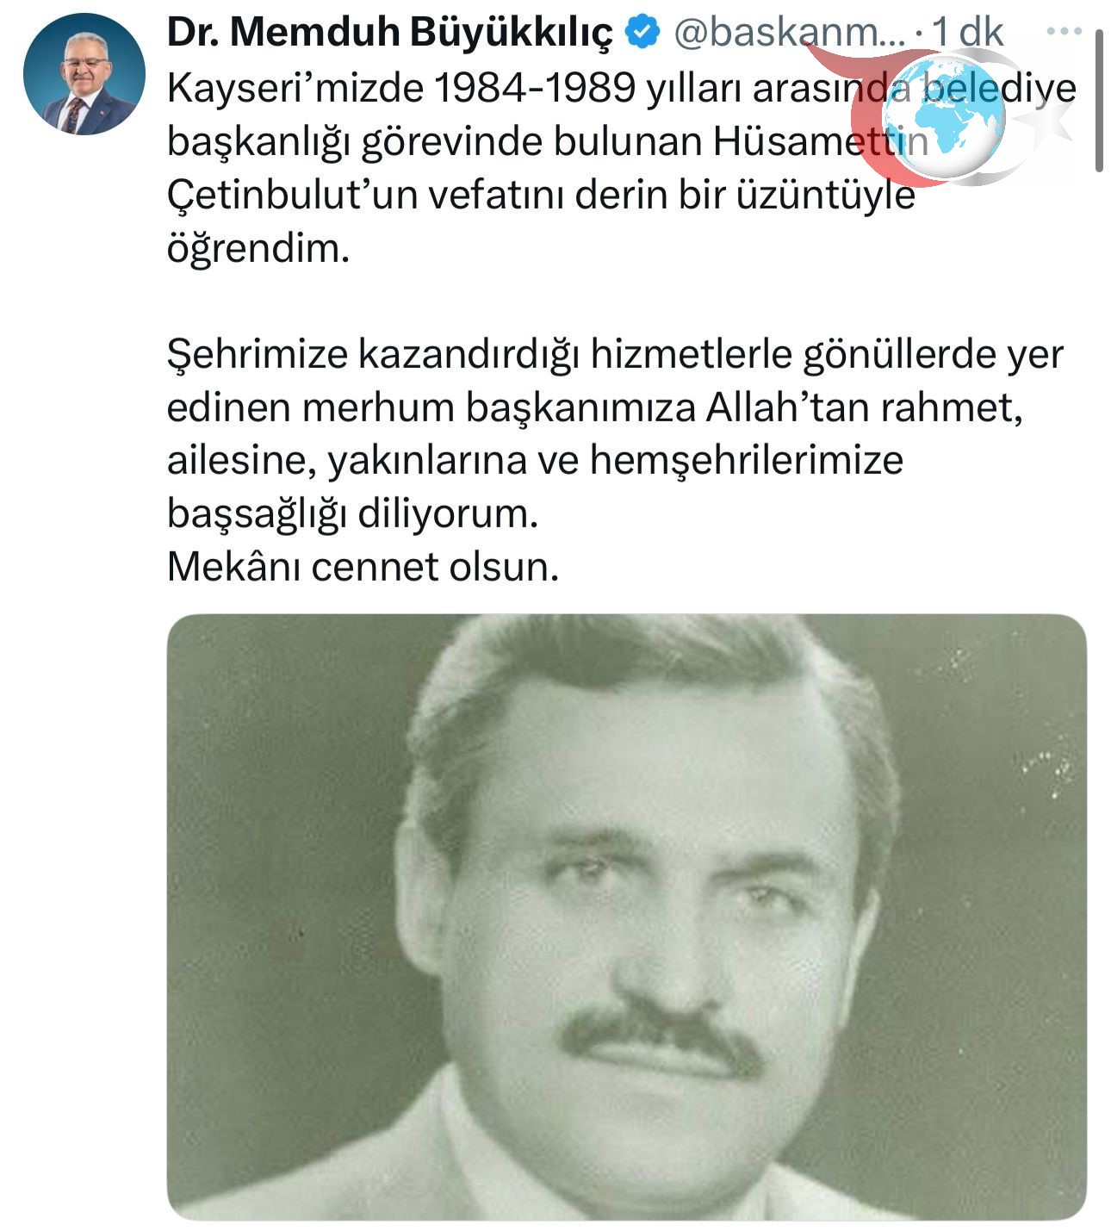Open the tweet's three-dot more options menu
This screenshot has height=1231, width=1111.
(x=1063, y=32)
